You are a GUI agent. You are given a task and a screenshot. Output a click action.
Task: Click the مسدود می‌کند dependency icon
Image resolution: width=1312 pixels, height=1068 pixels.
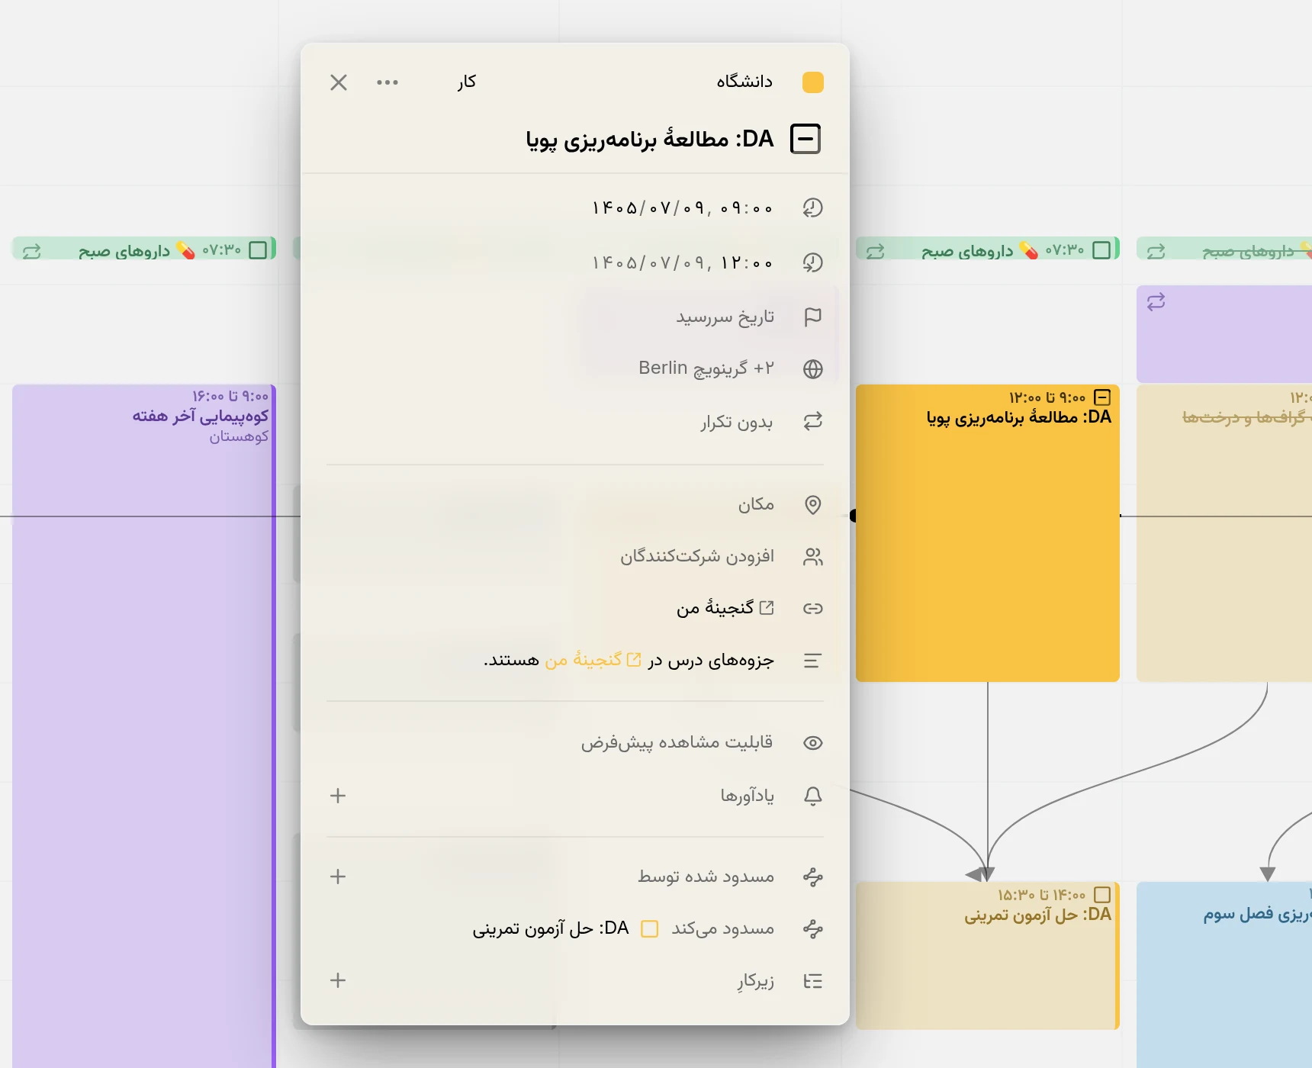pyautogui.click(x=813, y=929)
